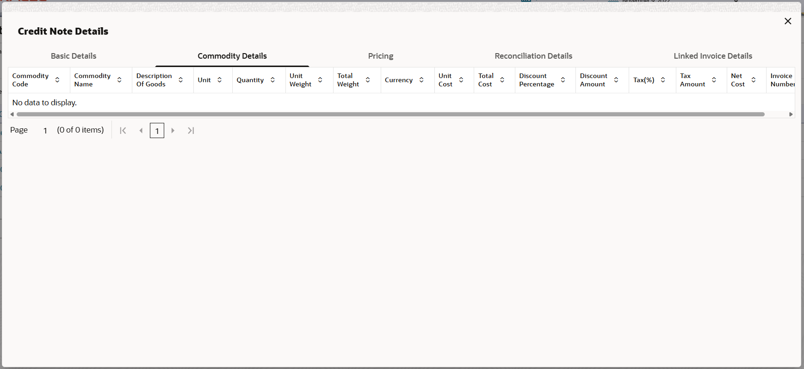Sort by Unit Weight column
The width and height of the screenshot is (804, 369).
click(x=320, y=80)
